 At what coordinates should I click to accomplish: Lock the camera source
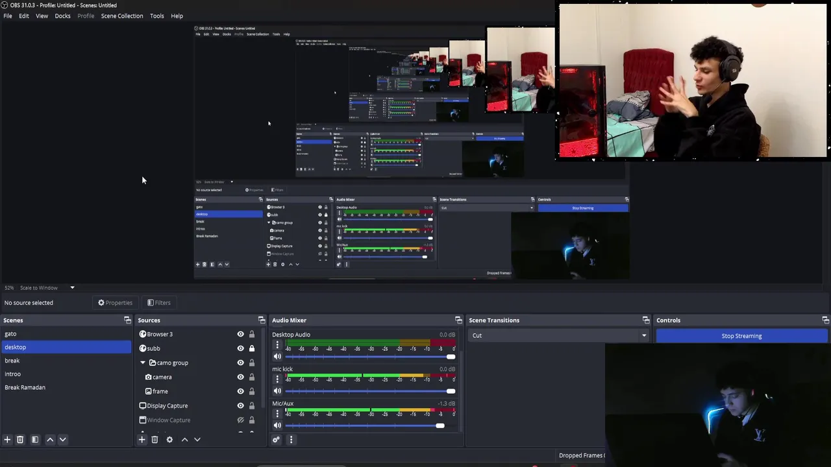tap(252, 377)
